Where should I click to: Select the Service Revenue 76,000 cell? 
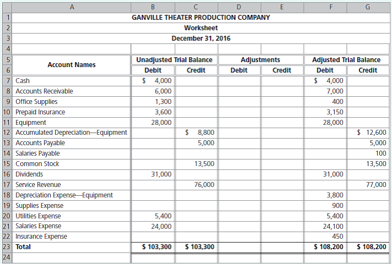coord(195,185)
